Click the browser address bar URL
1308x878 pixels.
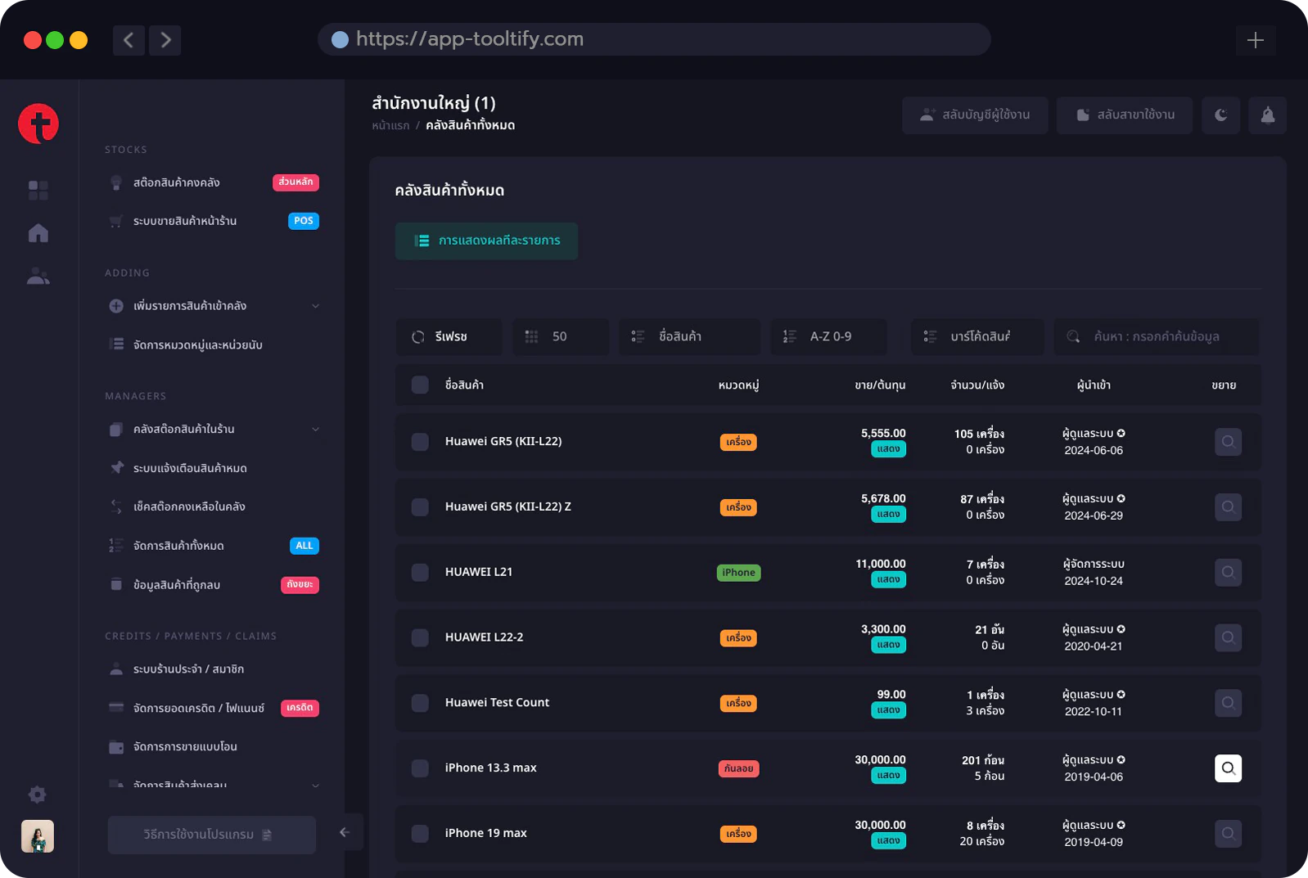click(654, 39)
